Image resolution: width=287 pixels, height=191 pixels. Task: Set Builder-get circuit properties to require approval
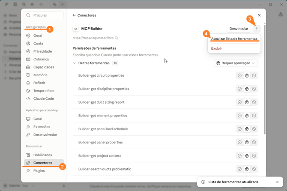point(247,75)
